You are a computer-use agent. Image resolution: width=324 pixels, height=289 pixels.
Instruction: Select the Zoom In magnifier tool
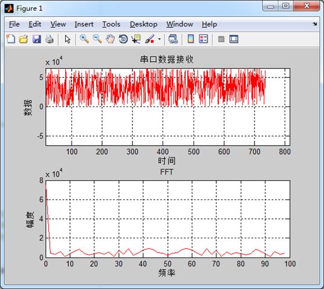[x=84, y=39]
